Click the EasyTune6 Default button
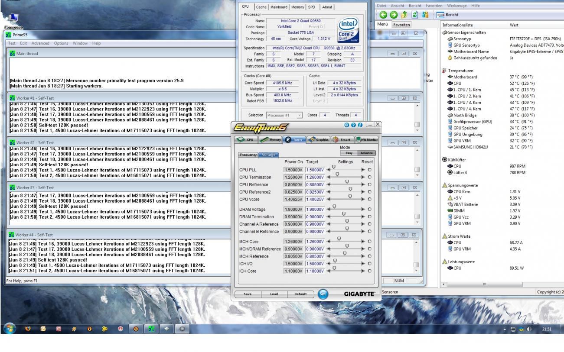The width and height of the screenshot is (564, 352). pyautogui.click(x=300, y=294)
